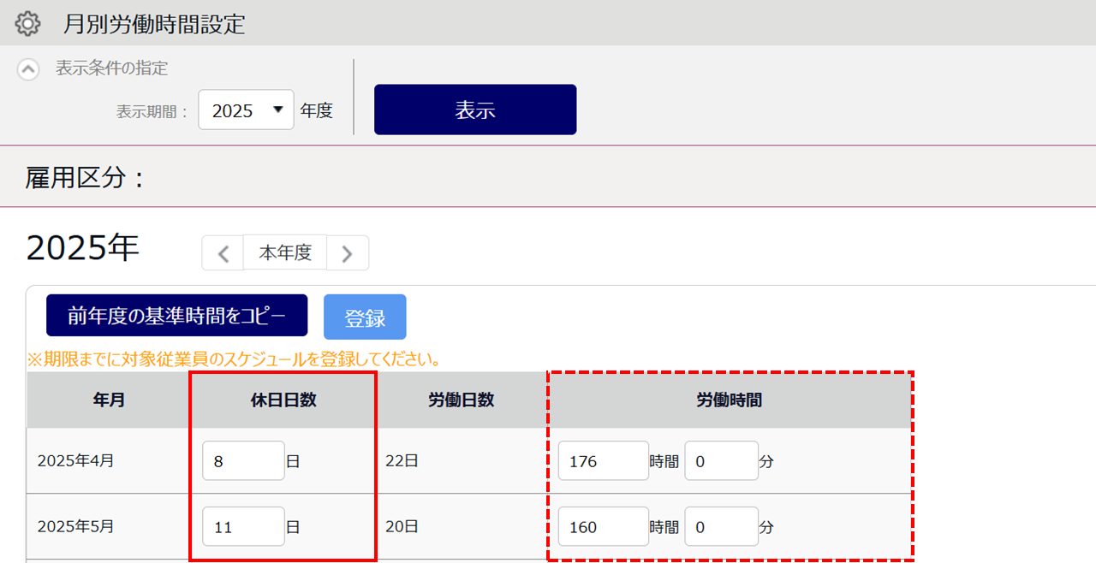The height and width of the screenshot is (563, 1096).
Task: Click the 休日日数 column header
Action: coord(284,400)
